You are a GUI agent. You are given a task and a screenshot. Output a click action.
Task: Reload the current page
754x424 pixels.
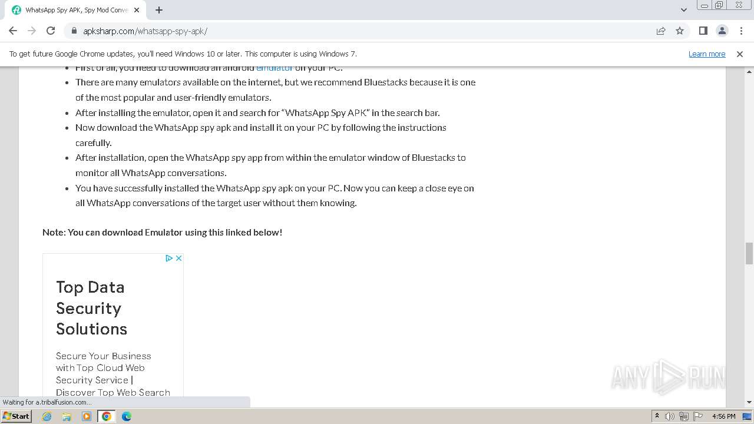(x=51, y=31)
